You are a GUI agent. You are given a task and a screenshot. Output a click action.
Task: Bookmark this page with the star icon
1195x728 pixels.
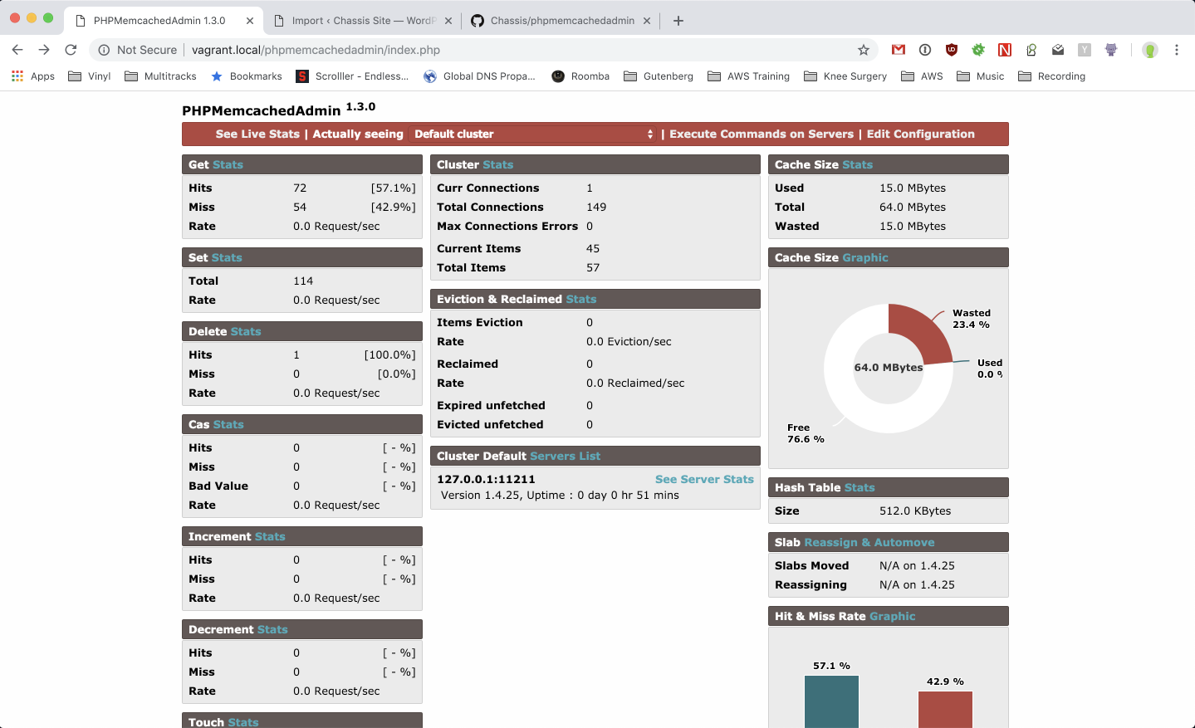coord(864,50)
